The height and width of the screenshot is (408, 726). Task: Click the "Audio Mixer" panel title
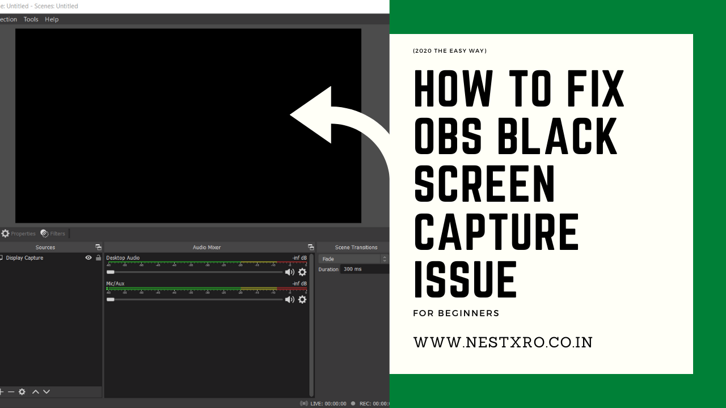[x=206, y=247]
